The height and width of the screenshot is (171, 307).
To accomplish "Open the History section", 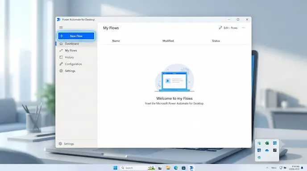I will (76, 57).
